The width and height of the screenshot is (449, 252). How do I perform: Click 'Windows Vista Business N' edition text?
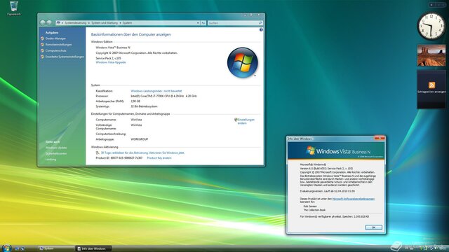click(113, 48)
